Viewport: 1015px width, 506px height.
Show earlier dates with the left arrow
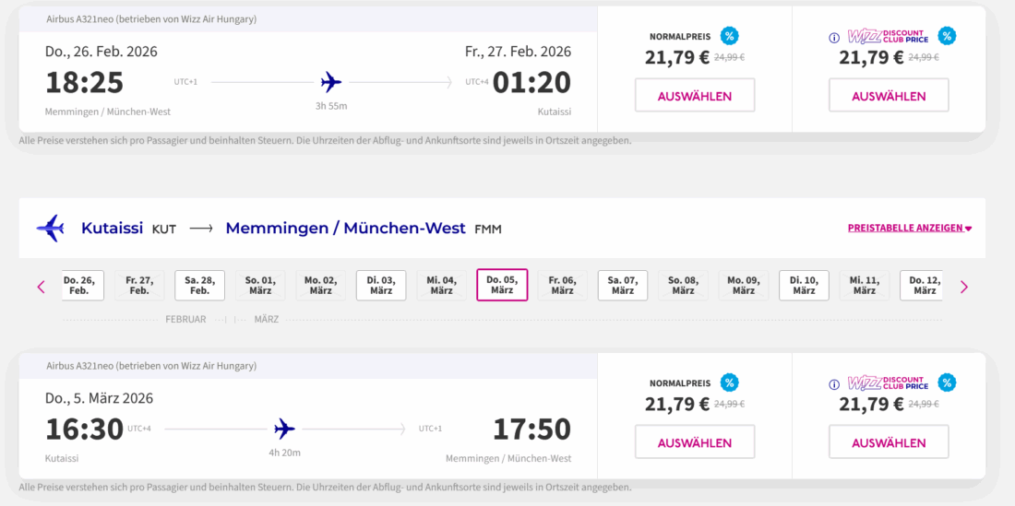[41, 287]
